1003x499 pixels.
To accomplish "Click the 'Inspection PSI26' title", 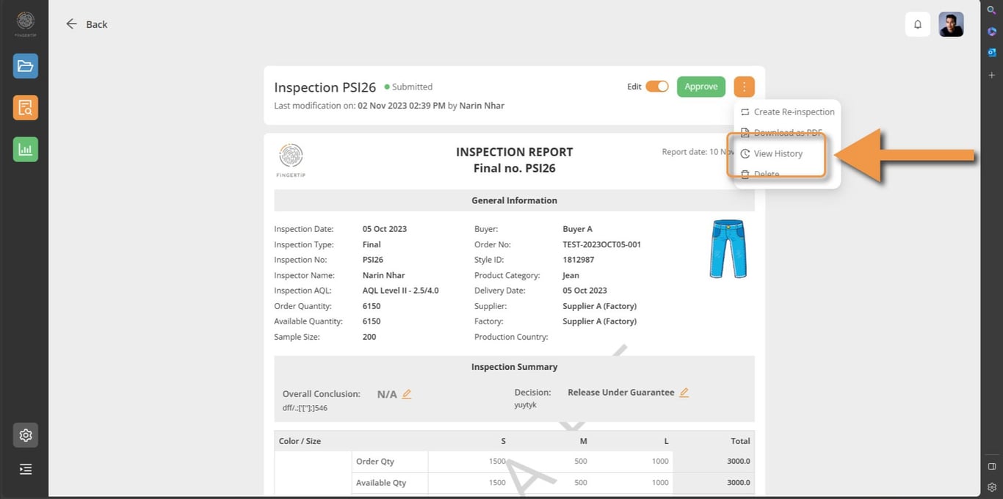I will click(325, 87).
